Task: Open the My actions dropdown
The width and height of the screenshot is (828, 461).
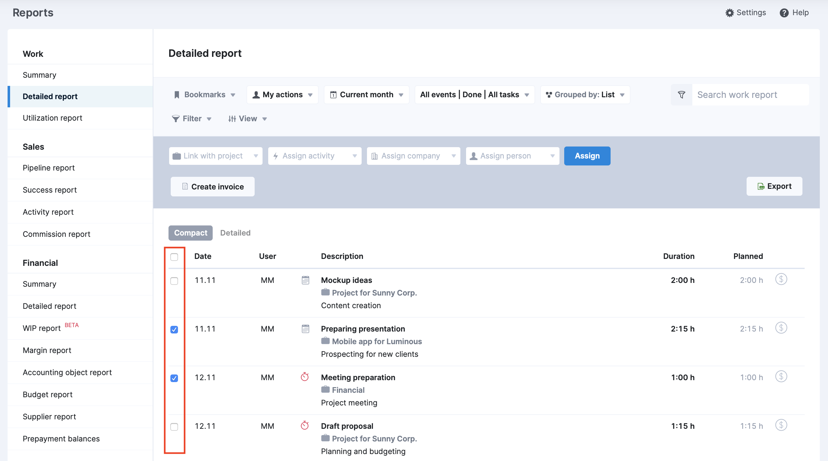Action: point(282,95)
